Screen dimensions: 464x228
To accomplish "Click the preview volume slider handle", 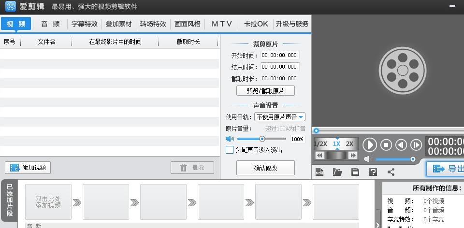I will (413, 159).
